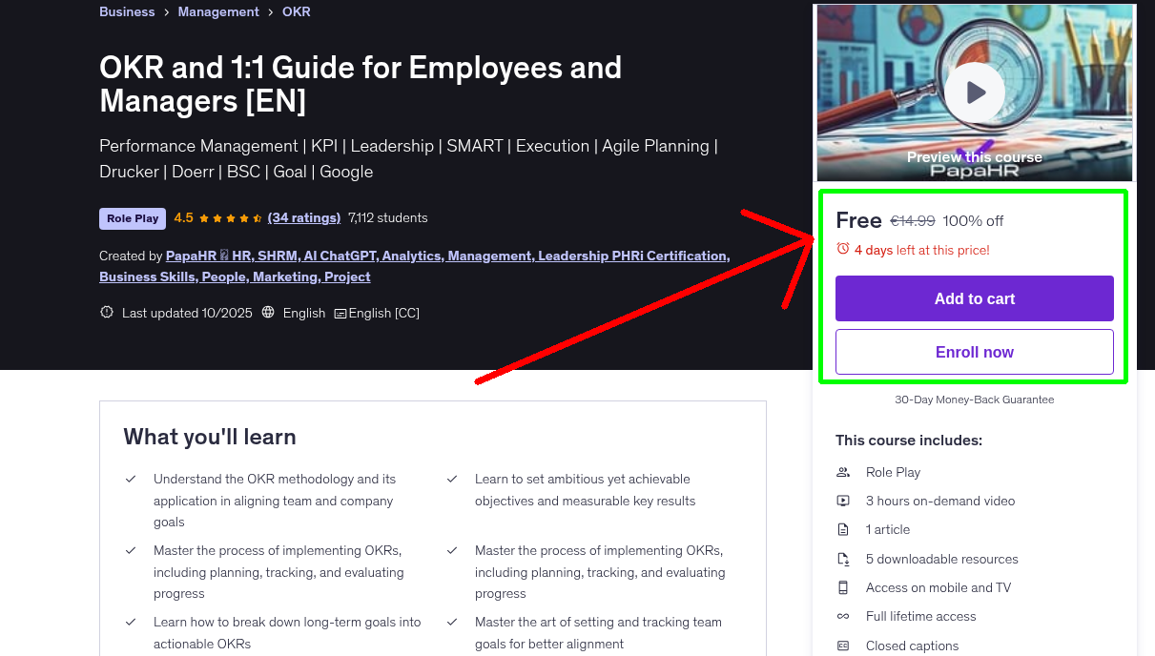Click the alarm clock icon near the price
1155x656 pixels.
coord(843,249)
